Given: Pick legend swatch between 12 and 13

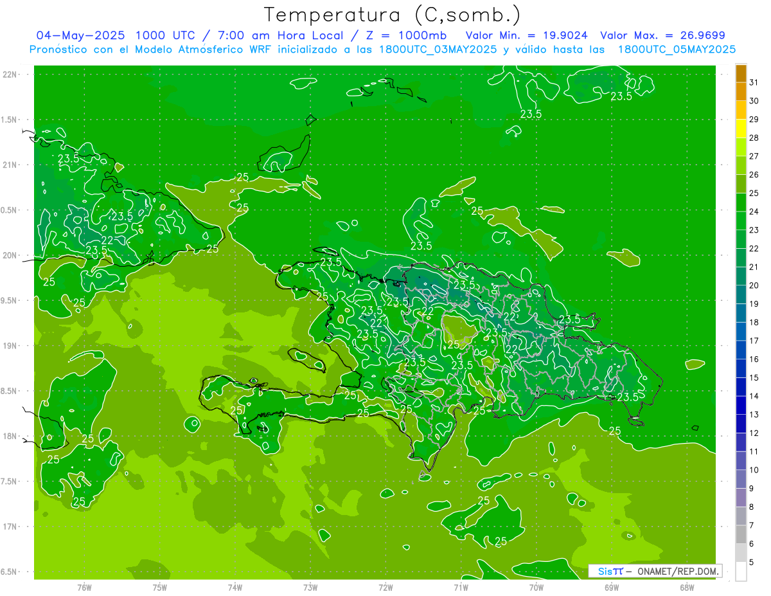Looking at the screenshot, I should [x=741, y=424].
